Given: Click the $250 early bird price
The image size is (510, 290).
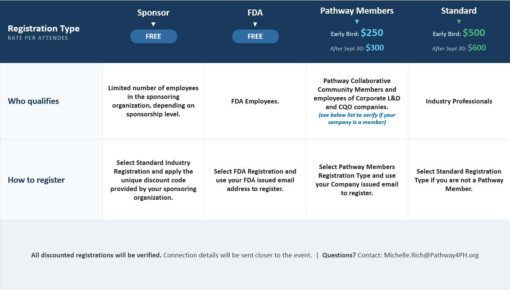Looking at the screenshot, I should point(372,33).
